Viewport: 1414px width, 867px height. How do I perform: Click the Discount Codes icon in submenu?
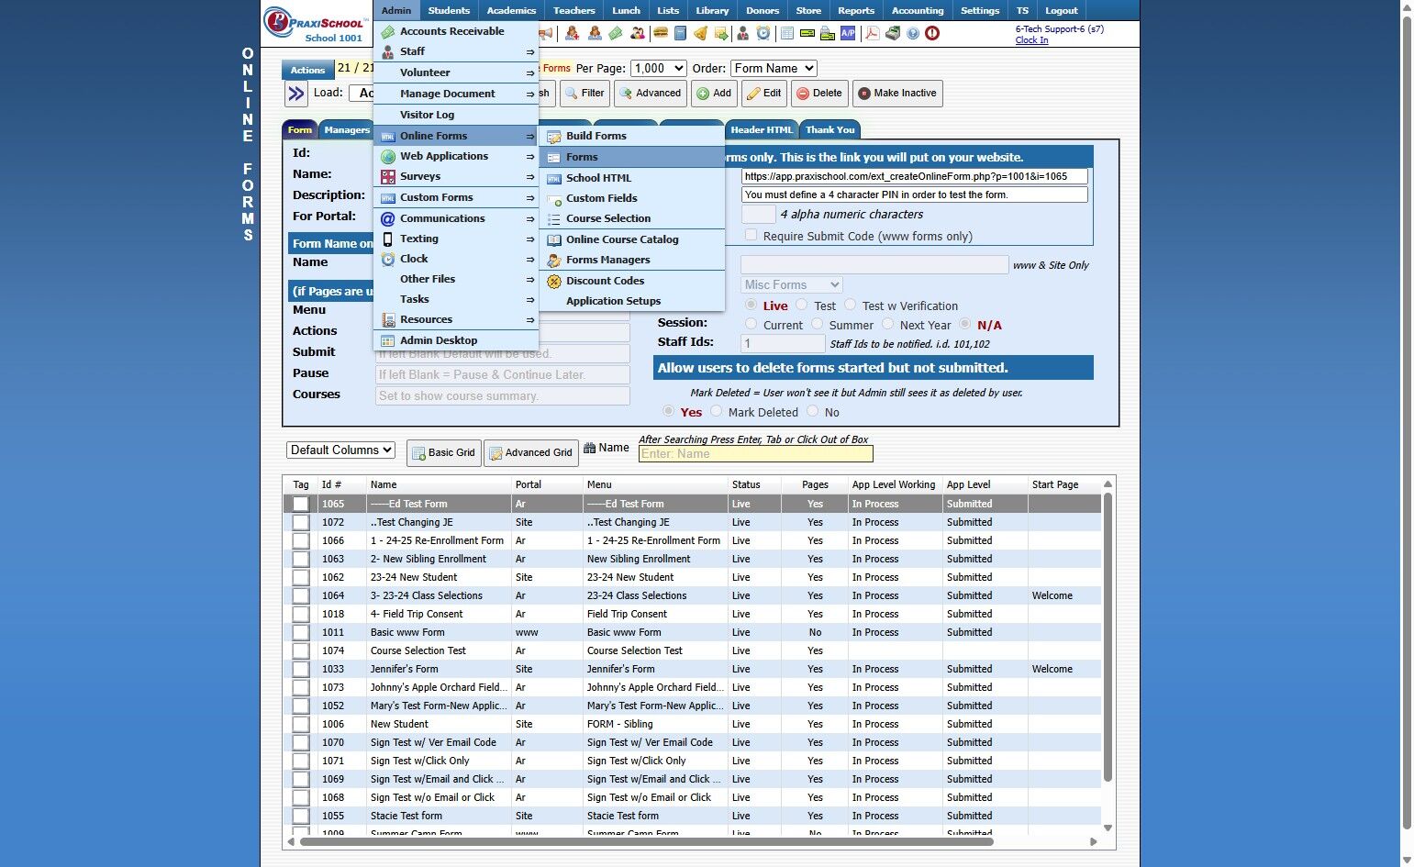click(554, 281)
